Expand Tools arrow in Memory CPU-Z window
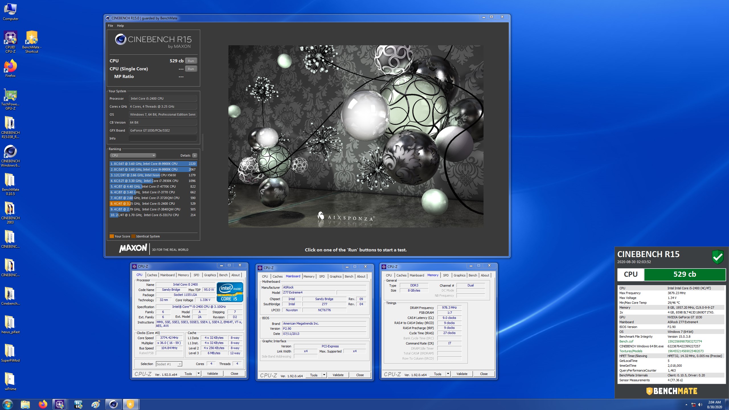This screenshot has width=729, height=410. point(448,374)
